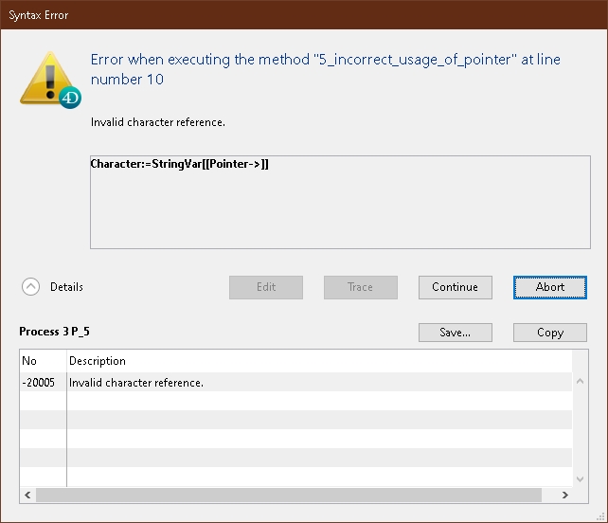Click the Process 3 P_5 label
Viewport: 608px width, 523px height.
click(55, 332)
